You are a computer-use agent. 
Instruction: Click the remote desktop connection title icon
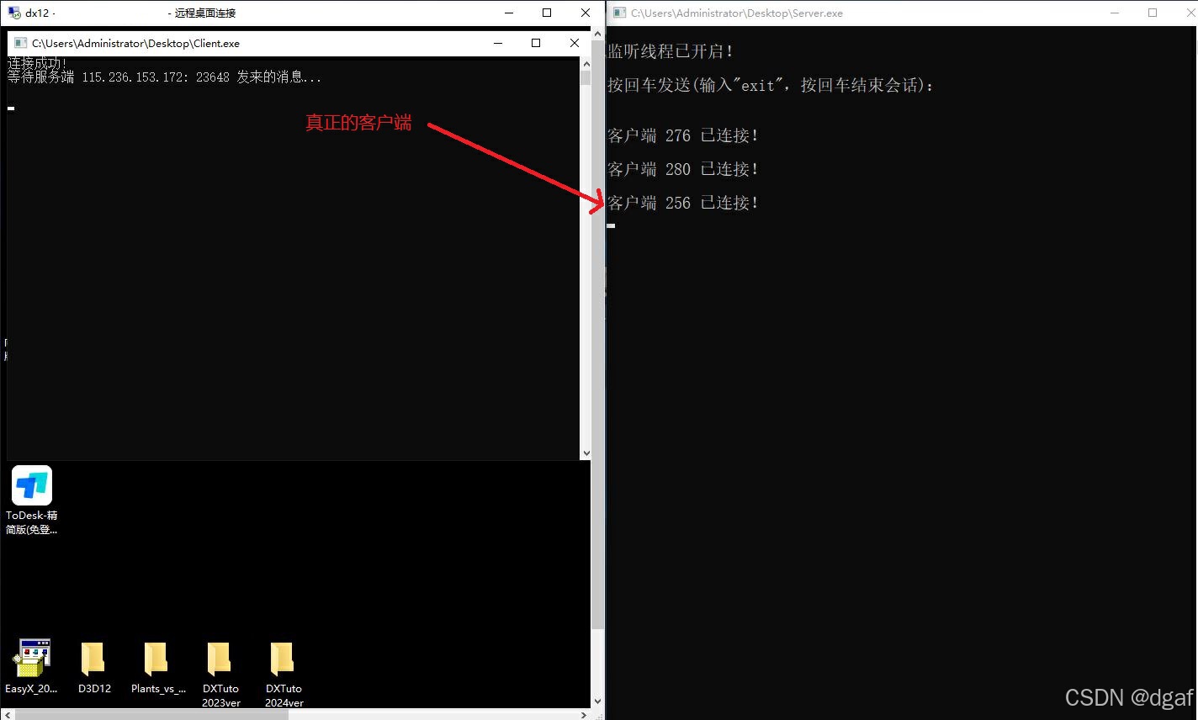pos(14,13)
